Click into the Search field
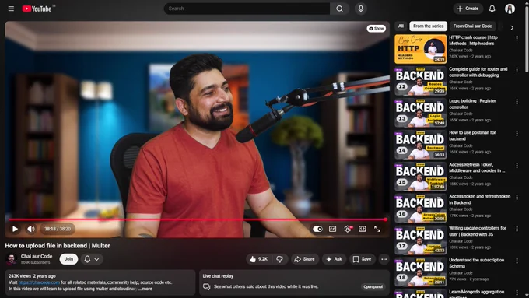This screenshot has height=298, width=529. coord(247,9)
